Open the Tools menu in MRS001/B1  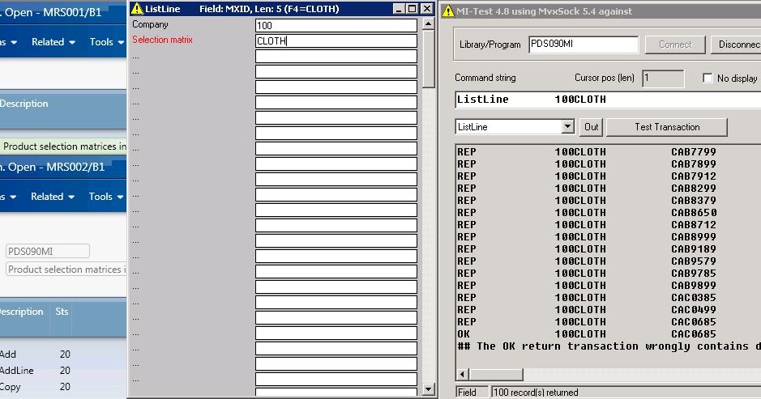point(107,42)
